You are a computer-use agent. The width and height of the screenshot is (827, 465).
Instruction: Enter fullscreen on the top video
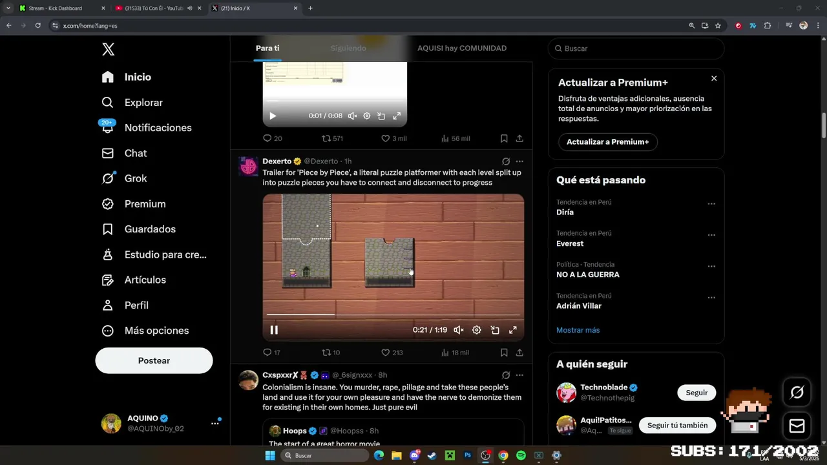[x=397, y=116]
